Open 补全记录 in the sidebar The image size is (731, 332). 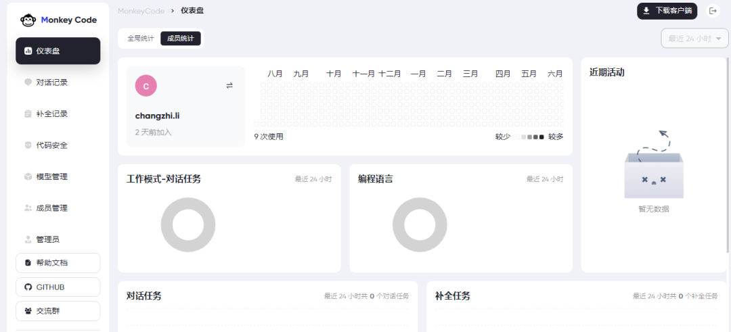(x=58, y=114)
